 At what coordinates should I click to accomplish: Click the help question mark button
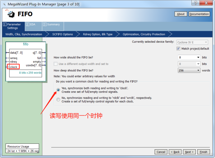coord(195,3)
